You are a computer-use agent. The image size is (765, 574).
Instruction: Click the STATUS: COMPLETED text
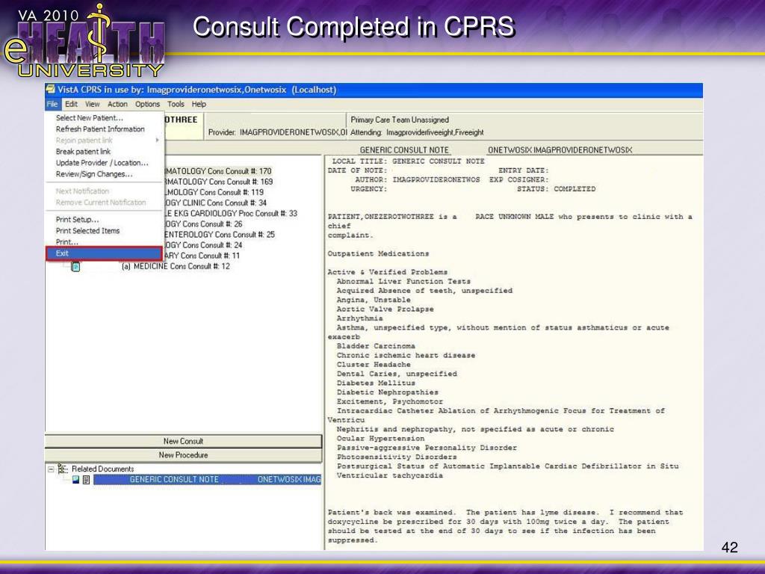556,189
